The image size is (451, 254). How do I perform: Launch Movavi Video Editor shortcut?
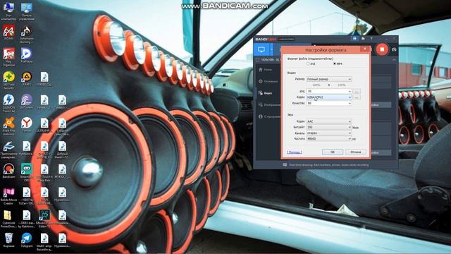(44, 219)
